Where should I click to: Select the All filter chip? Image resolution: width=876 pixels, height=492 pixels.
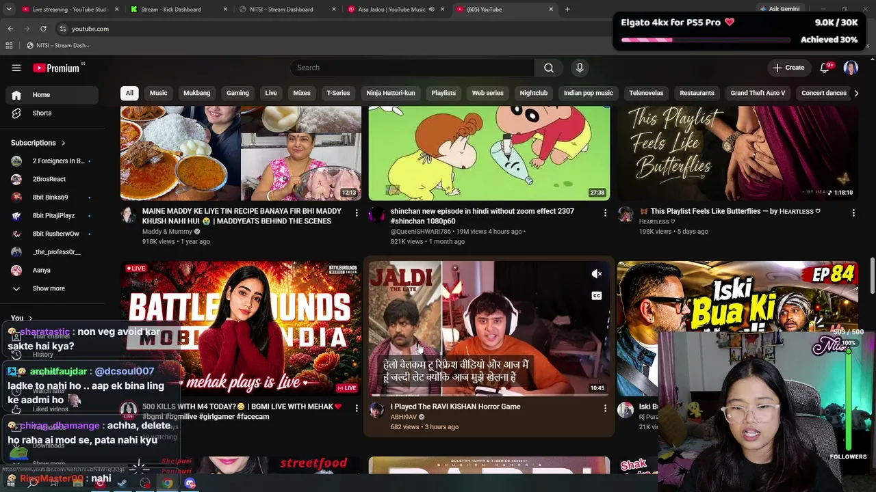point(129,93)
